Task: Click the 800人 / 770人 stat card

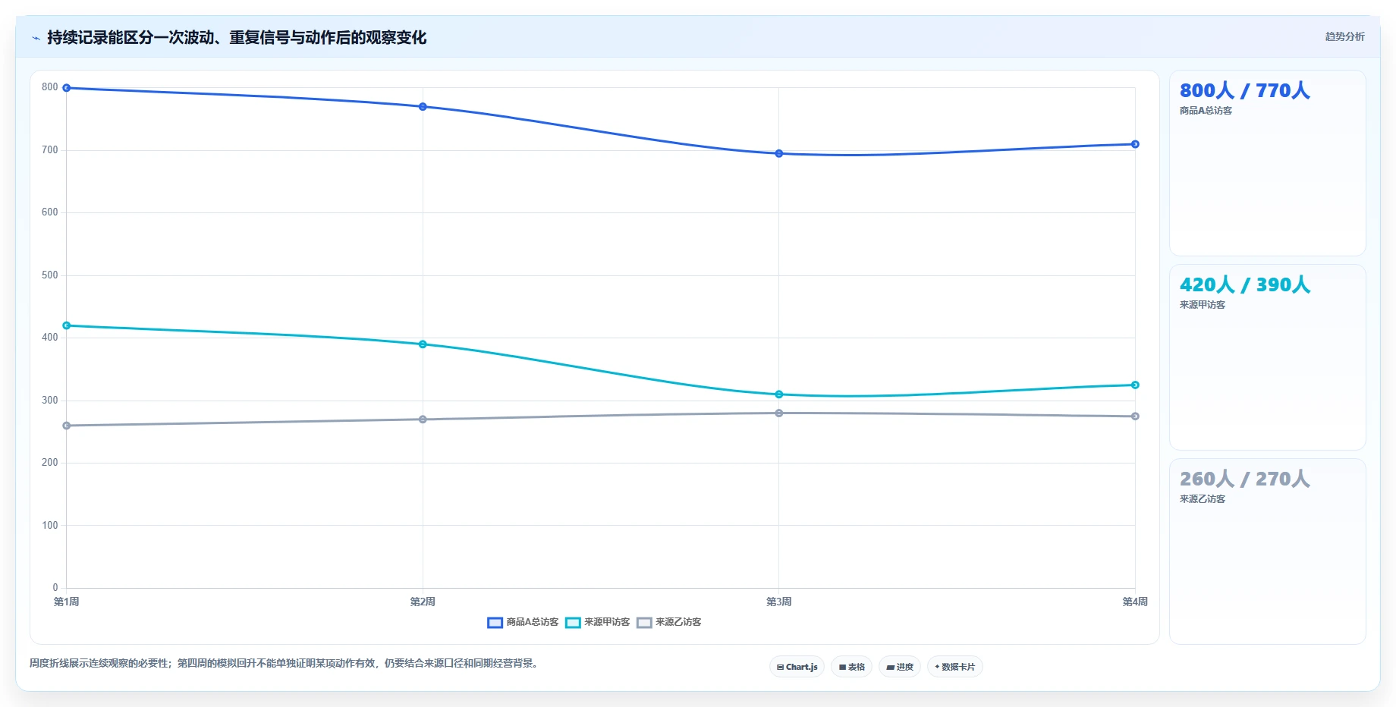Action: click(1267, 163)
